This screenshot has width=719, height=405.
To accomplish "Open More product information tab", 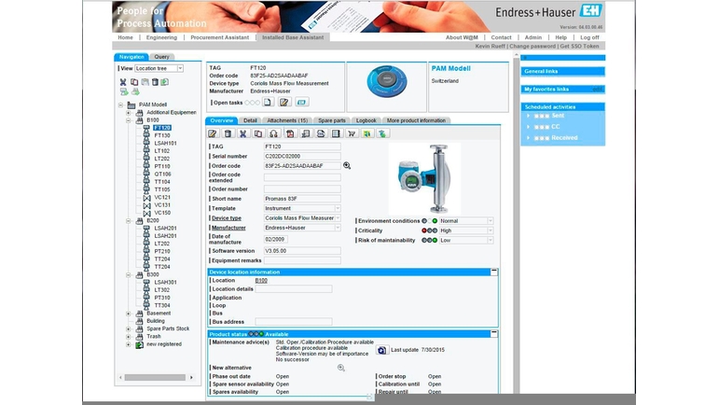I will [416, 120].
